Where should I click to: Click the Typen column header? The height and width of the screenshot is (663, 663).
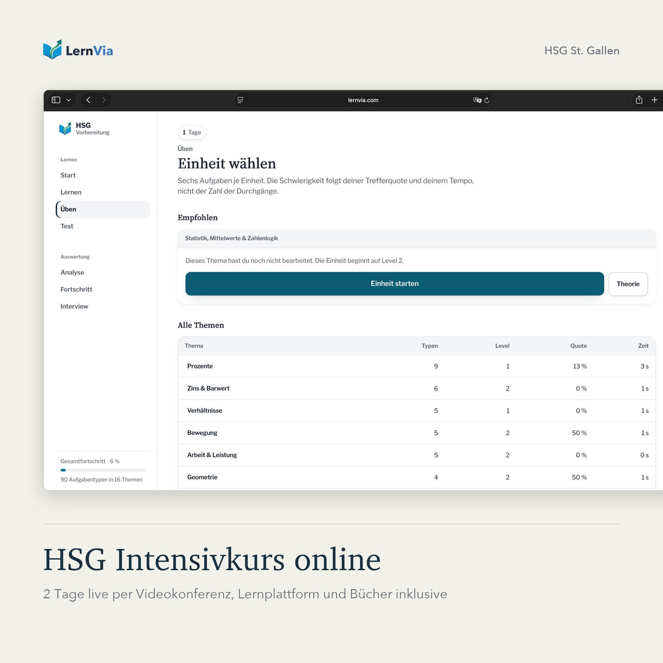[430, 346]
